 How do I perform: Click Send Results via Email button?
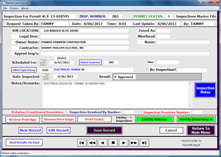click(24, 142)
